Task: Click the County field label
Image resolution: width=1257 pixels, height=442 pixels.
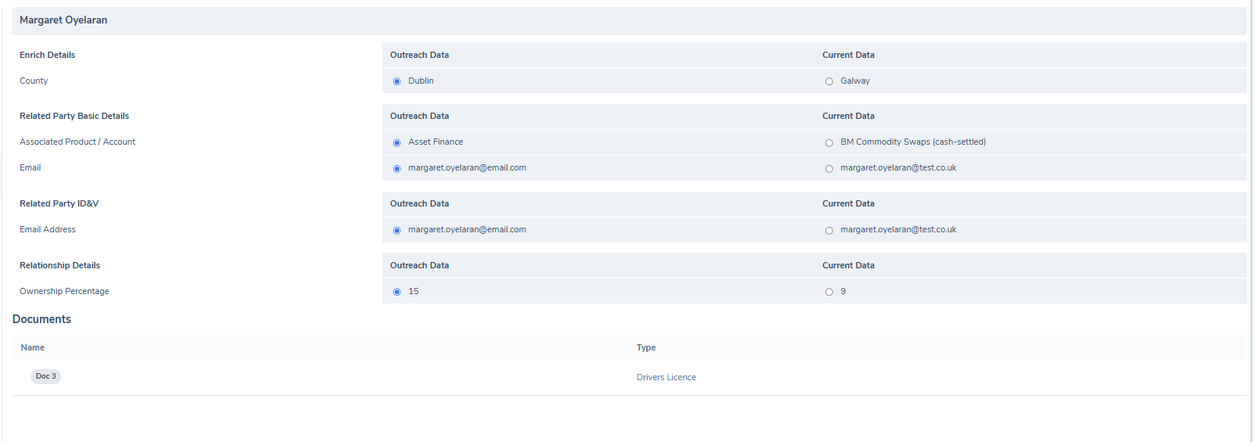Action: [34, 81]
